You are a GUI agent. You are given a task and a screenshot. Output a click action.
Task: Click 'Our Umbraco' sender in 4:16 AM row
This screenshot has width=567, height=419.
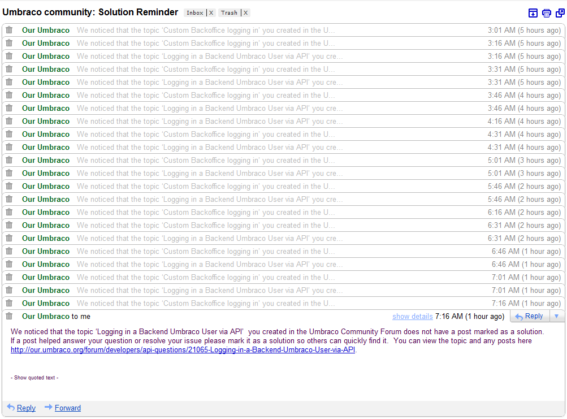click(46, 122)
